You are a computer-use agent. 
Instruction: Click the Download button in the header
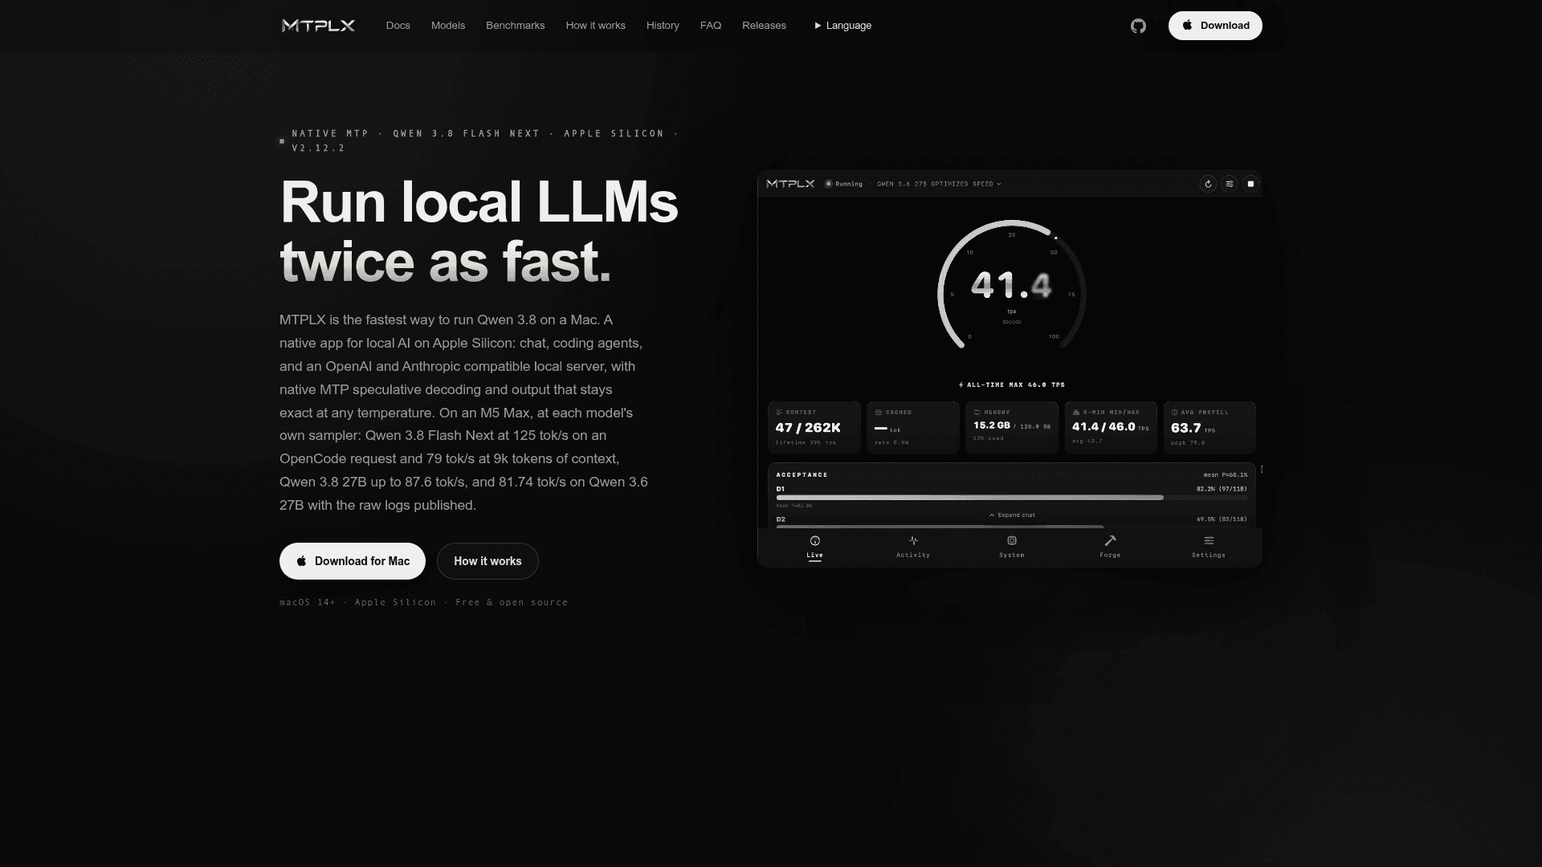pos(1215,26)
